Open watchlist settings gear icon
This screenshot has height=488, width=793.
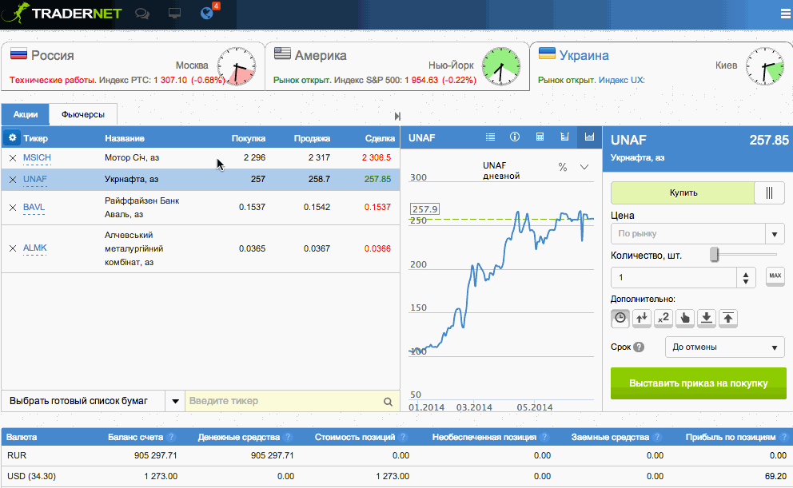12,137
